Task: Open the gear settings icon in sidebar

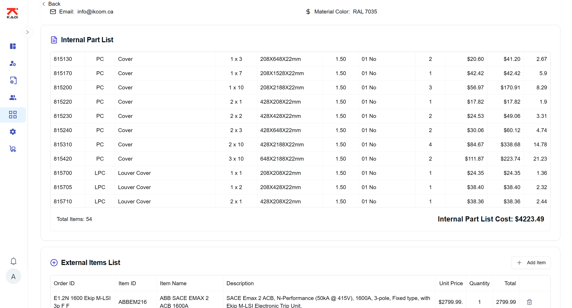Action: point(13,132)
